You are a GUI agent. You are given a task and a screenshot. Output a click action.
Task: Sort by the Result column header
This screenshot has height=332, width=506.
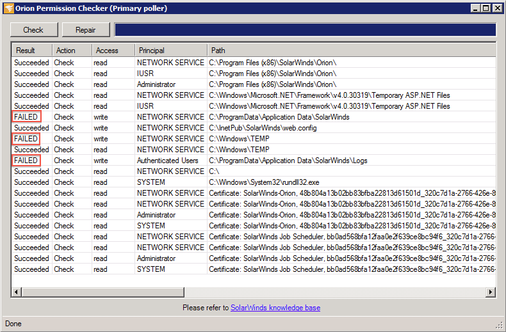click(32, 51)
